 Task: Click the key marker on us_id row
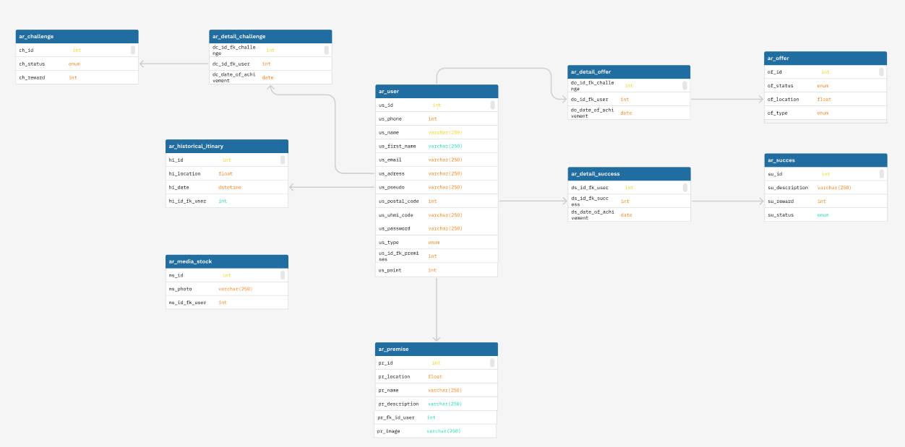(492, 105)
